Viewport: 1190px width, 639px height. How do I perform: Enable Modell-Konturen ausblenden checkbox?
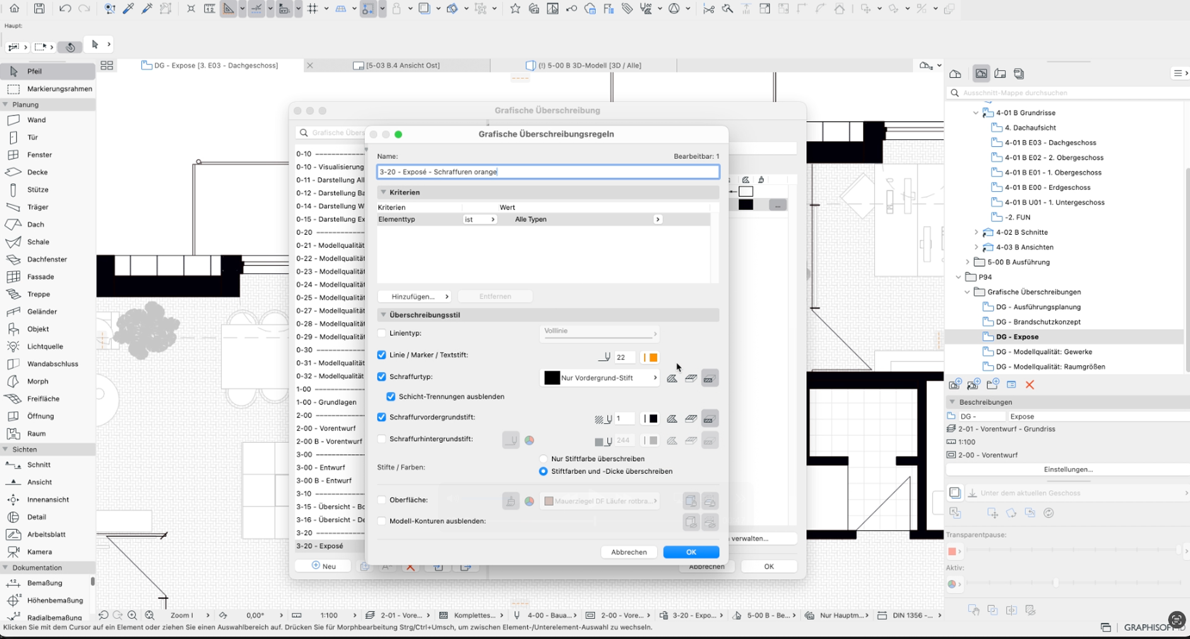click(x=381, y=521)
